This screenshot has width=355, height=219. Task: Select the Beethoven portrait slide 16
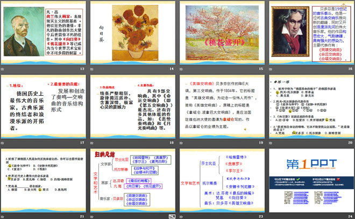(311, 33)
